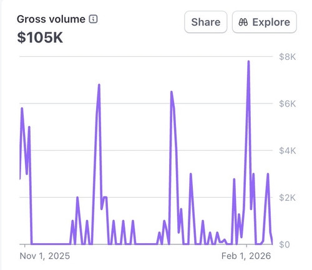Select the mid-November peak near $7K
This screenshot has width=312, height=270.
pos(99,85)
